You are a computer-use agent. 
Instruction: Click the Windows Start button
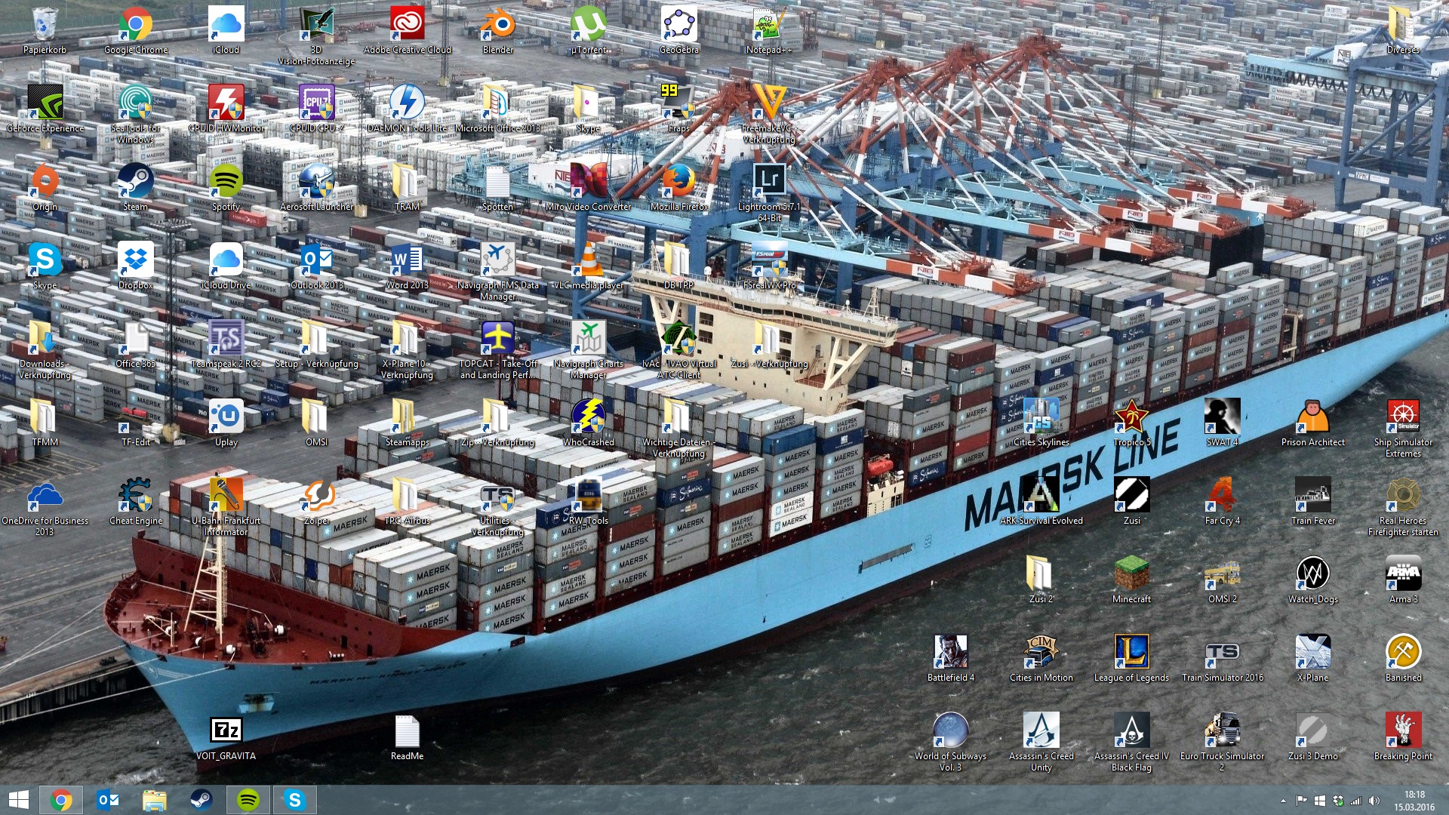[x=18, y=800]
